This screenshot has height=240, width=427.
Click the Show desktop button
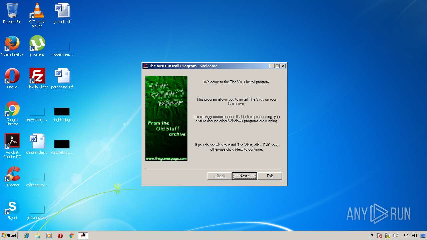click(424, 236)
